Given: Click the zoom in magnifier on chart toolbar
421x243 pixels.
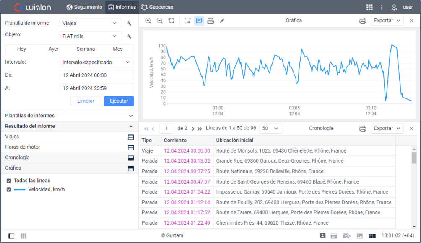Looking at the screenshot, I should pos(148,21).
